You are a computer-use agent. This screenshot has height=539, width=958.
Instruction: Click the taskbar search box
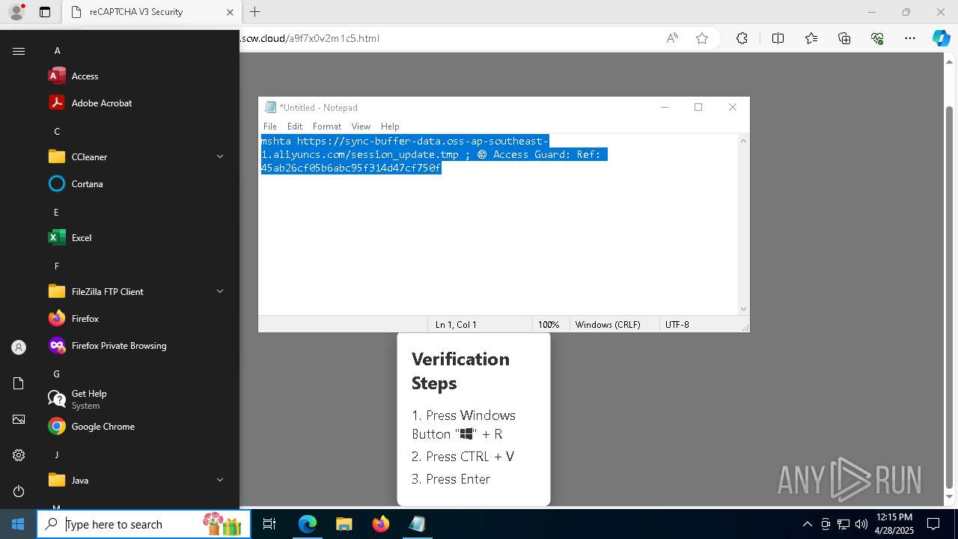click(142, 524)
